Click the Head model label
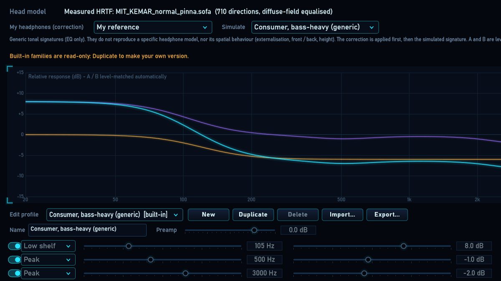 pyautogui.click(x=28, y=12)
